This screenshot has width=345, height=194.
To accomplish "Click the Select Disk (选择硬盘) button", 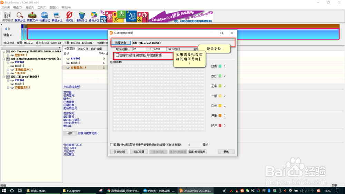I will click(120, 43).
